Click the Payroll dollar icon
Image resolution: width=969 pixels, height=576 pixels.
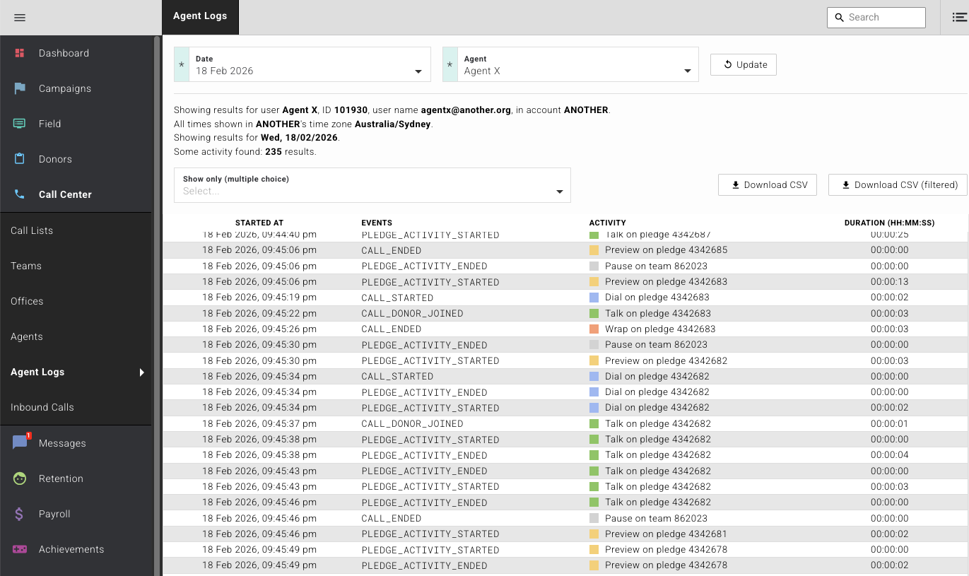click(x=19, y=514)
